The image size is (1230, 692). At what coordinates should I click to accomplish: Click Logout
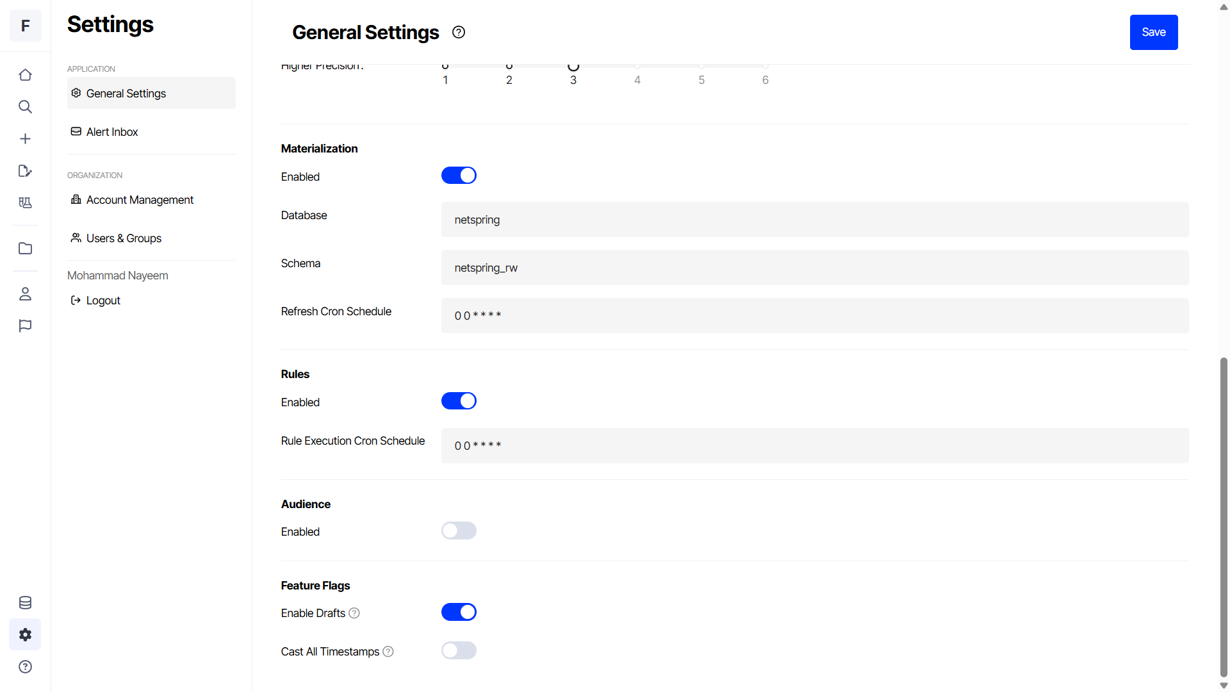click(x=95, y=301)
